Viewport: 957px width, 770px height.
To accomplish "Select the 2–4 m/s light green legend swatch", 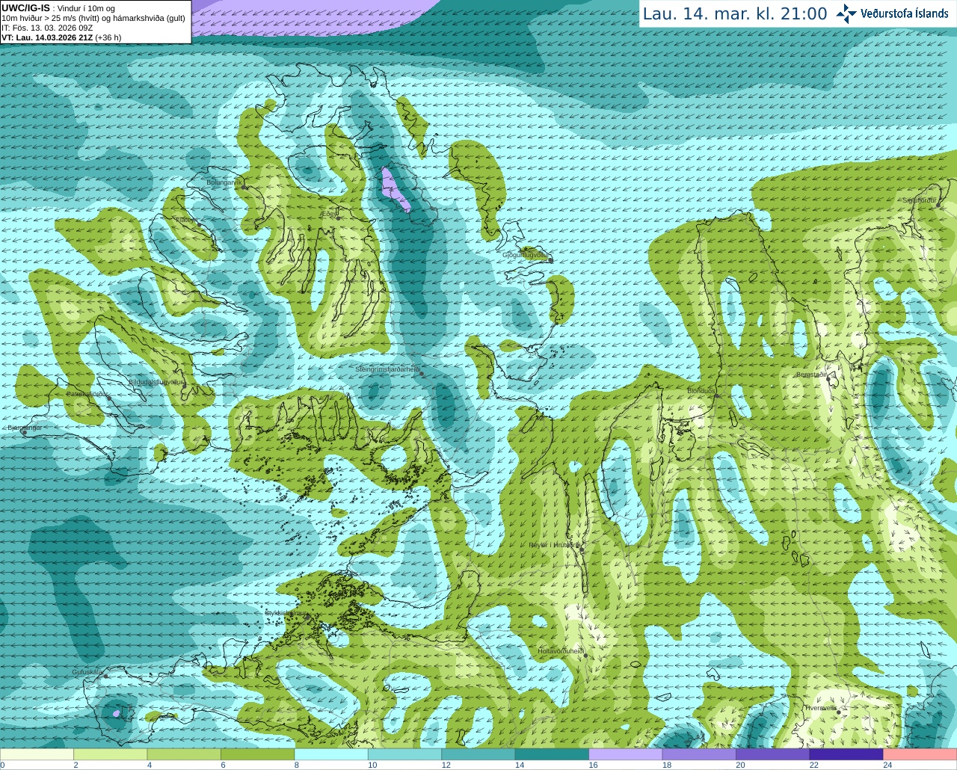I will point(110,754).
